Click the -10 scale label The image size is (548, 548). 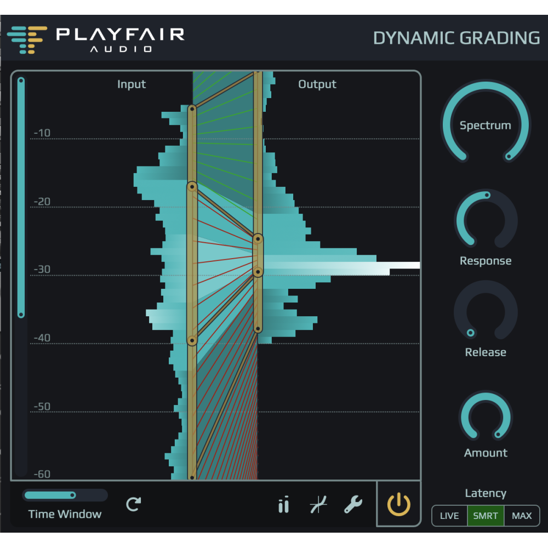click(x=42, y=133)
